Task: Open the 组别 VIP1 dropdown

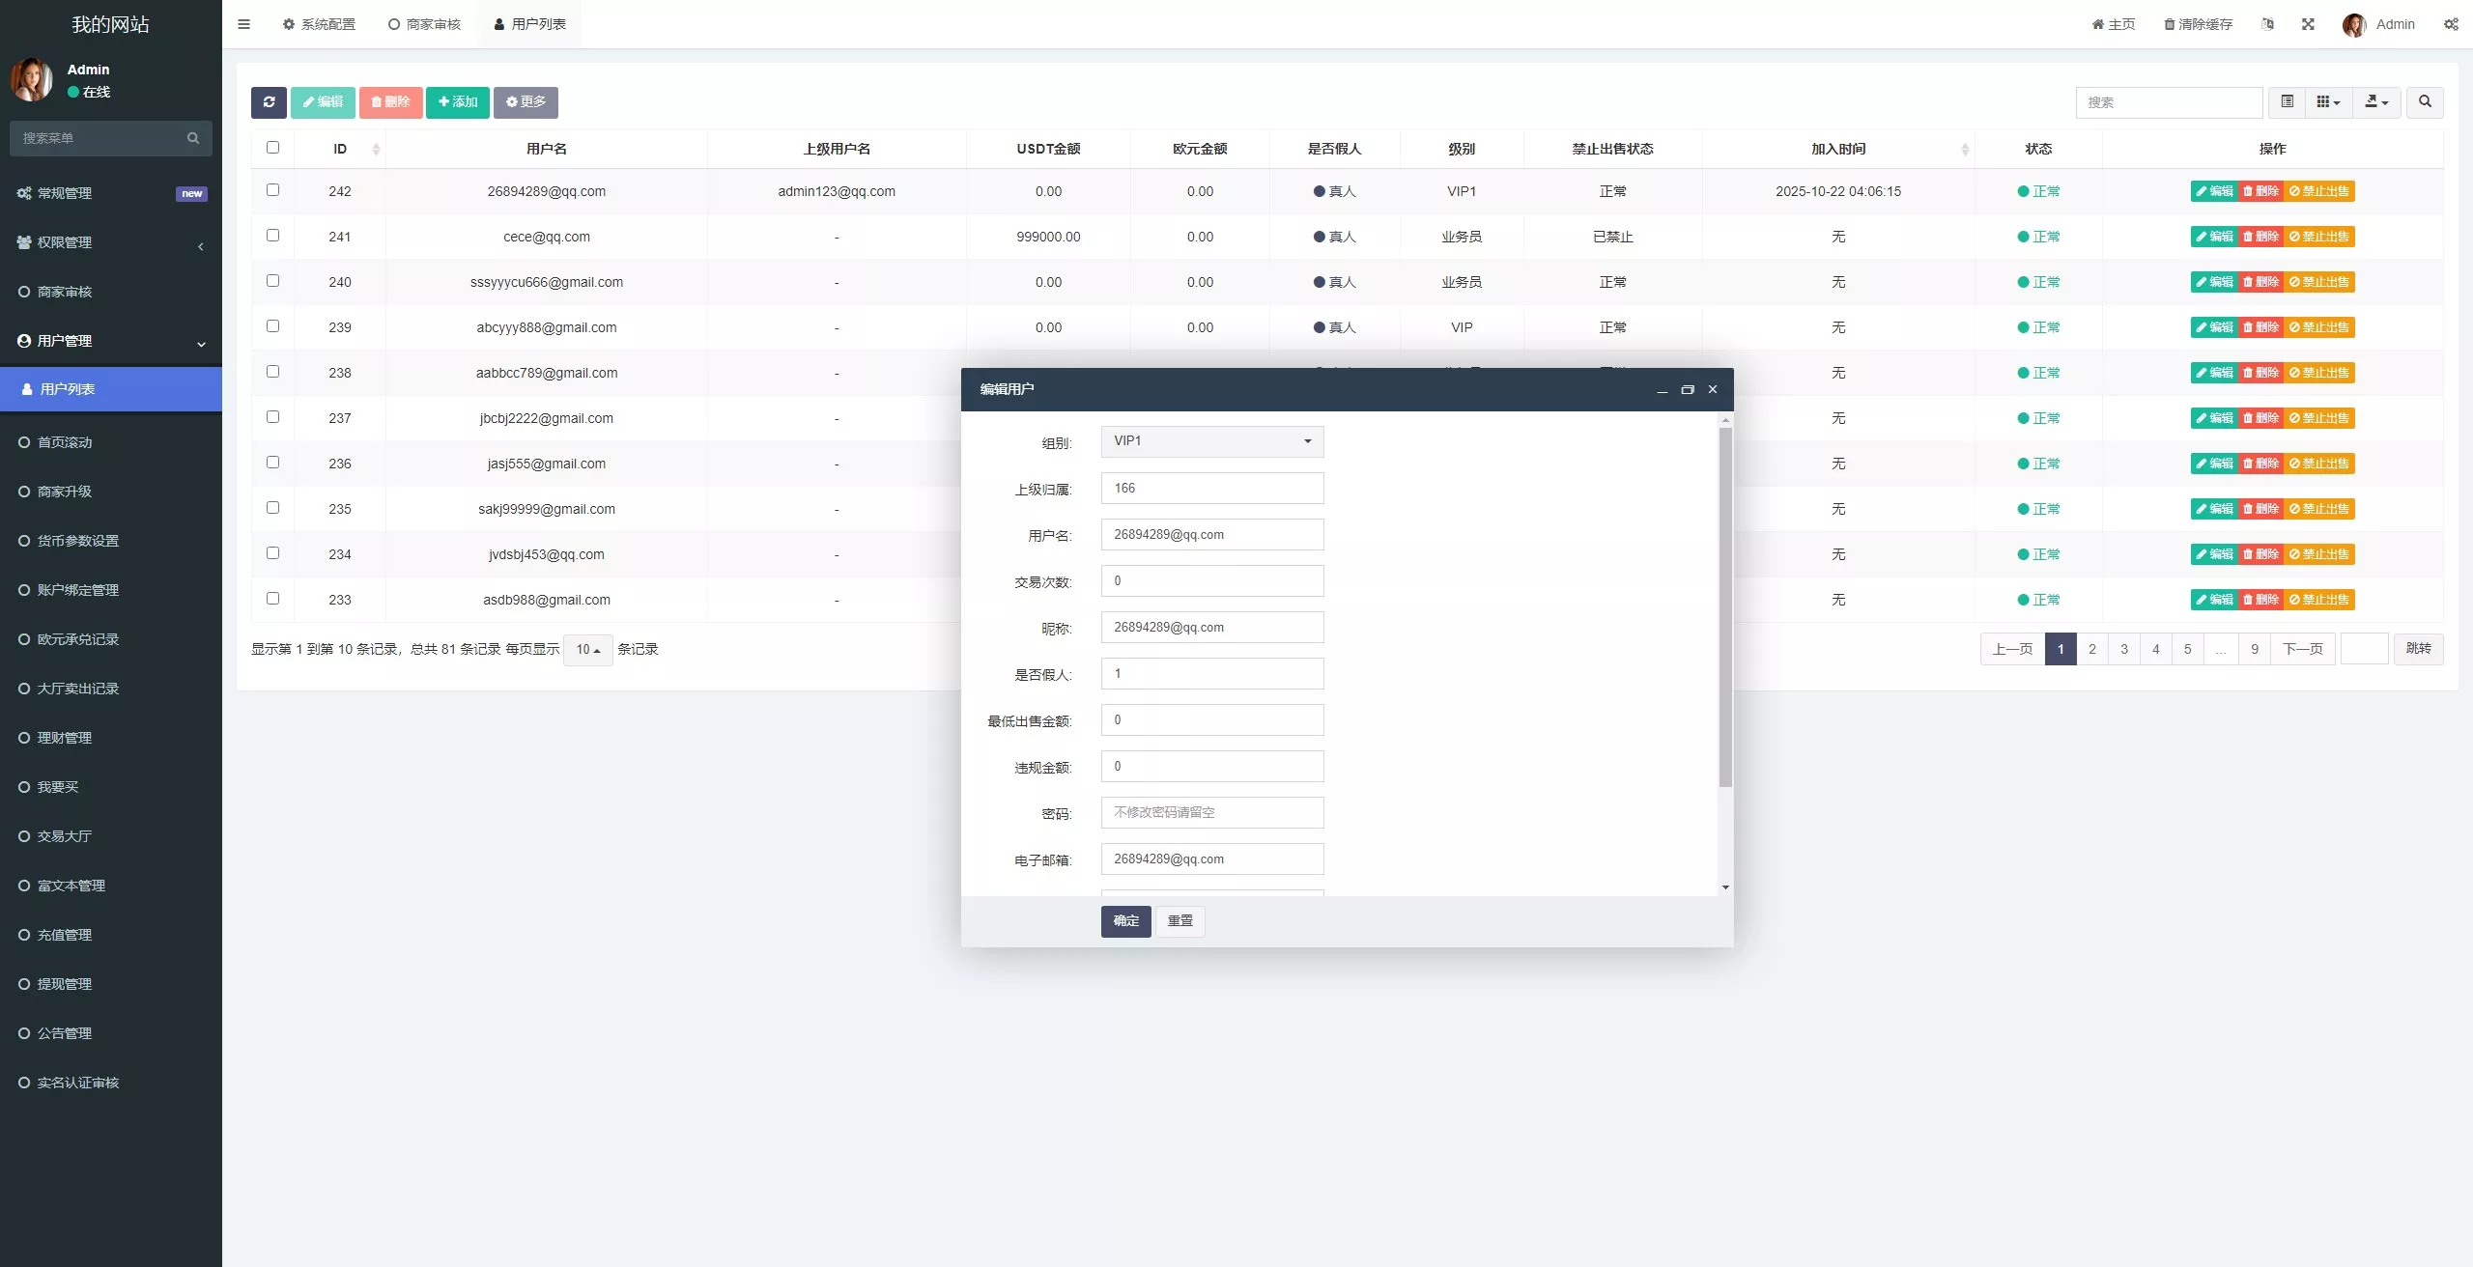Action: [x=1212, y=441]
